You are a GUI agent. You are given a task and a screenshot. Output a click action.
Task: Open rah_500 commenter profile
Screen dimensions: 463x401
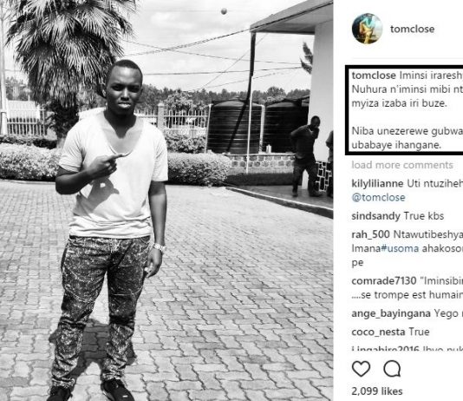pos(370,234)
